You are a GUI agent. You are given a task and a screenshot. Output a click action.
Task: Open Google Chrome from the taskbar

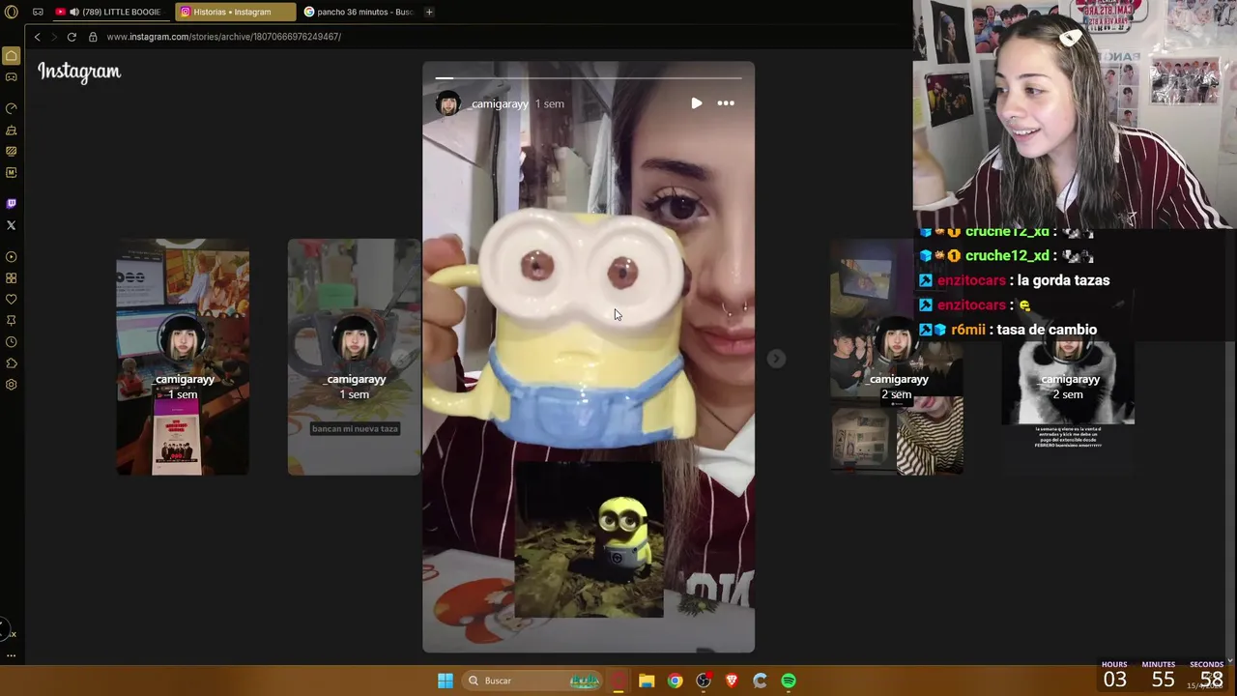(x=675, y=681)
